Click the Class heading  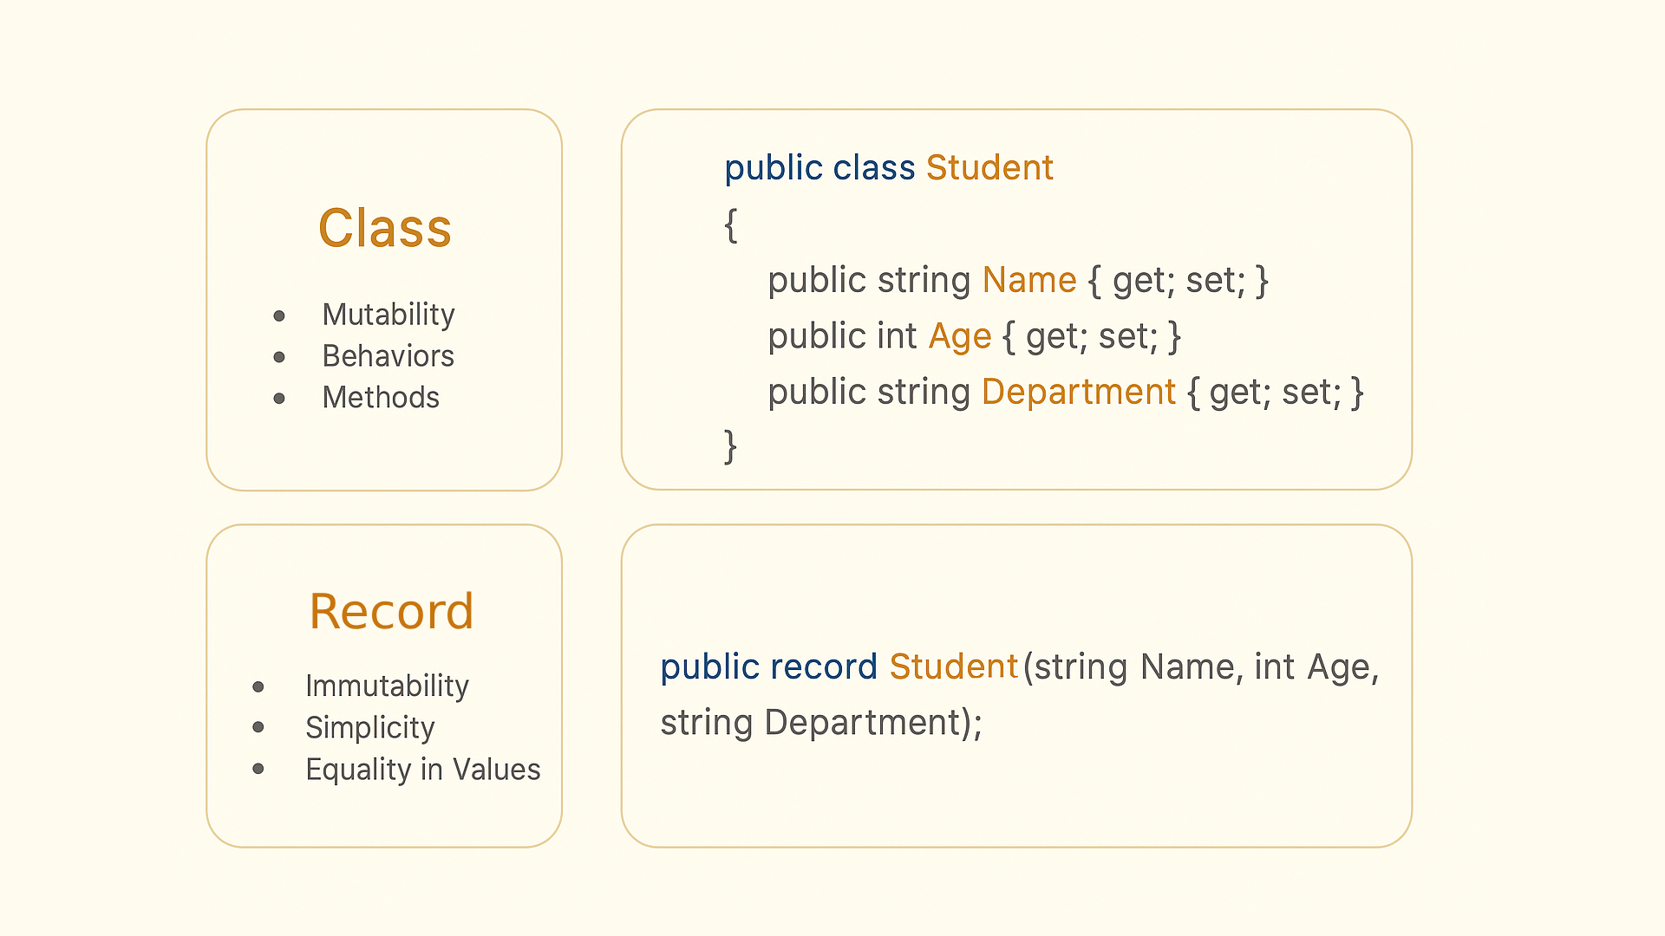385,229
